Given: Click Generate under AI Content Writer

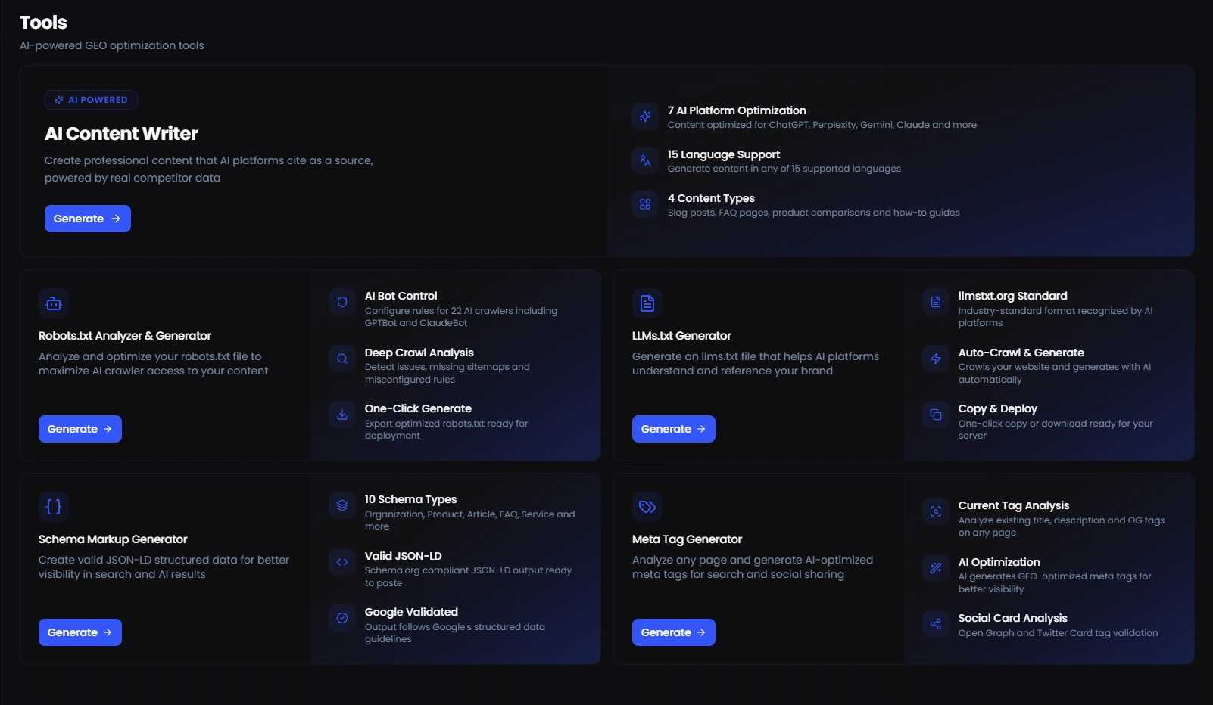Looking at the screenshot, I should tap(87, 219).
